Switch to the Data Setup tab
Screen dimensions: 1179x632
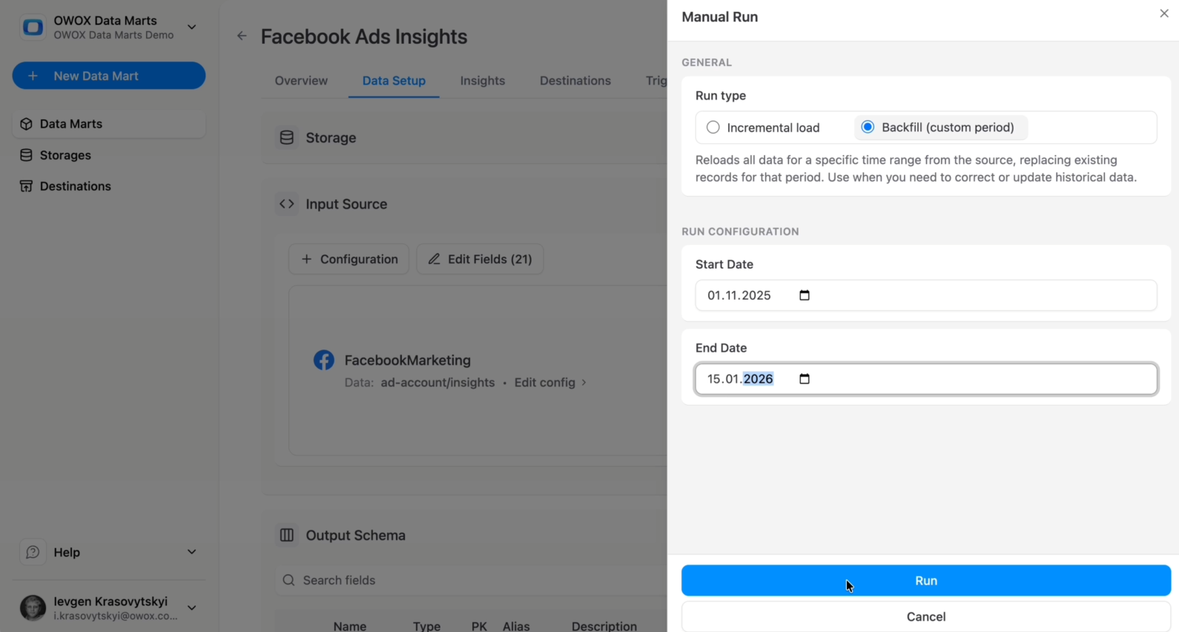pos(394,81)
